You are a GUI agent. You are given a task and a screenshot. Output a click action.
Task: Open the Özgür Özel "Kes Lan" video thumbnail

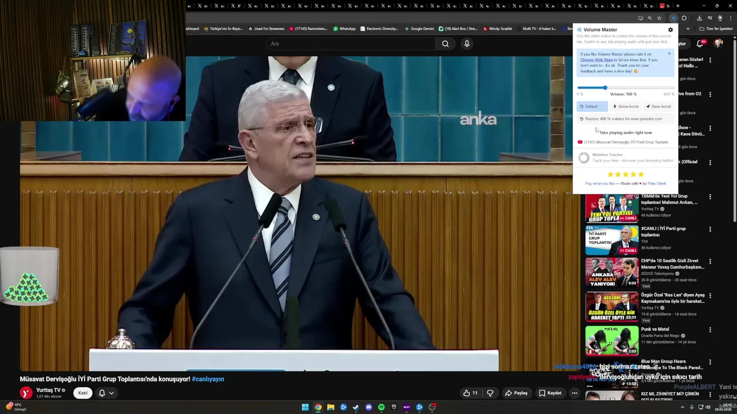[x=612, y=307]
